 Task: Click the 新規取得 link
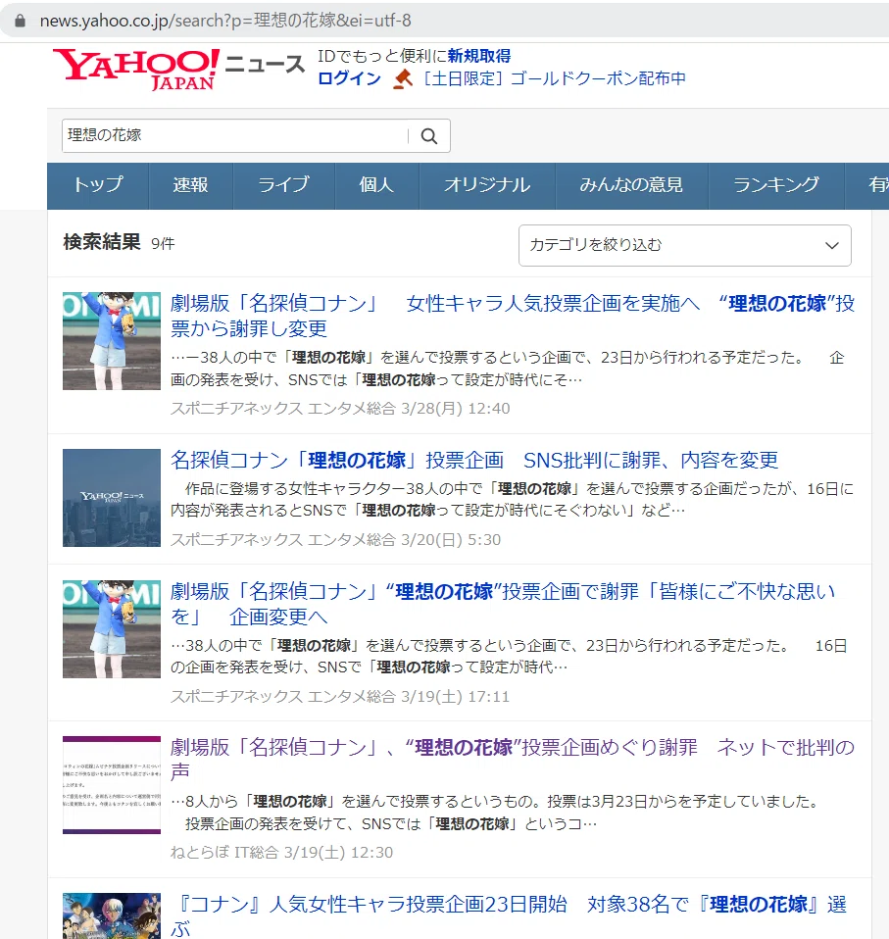point(479,56)
